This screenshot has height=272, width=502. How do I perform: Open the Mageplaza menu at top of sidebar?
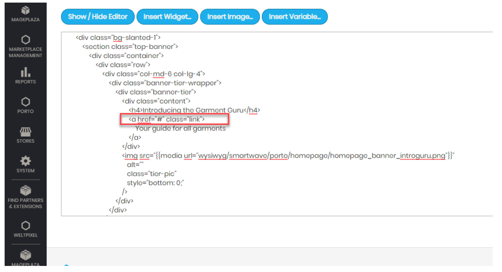25,14
